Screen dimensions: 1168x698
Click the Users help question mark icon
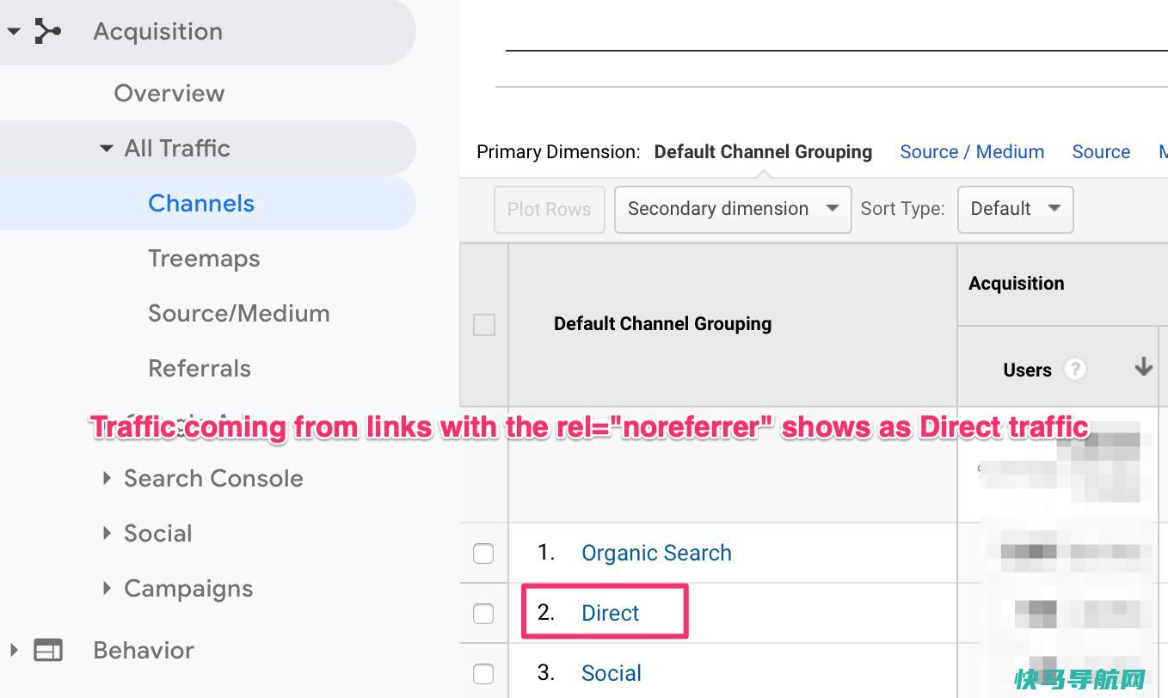(1074, 370)
